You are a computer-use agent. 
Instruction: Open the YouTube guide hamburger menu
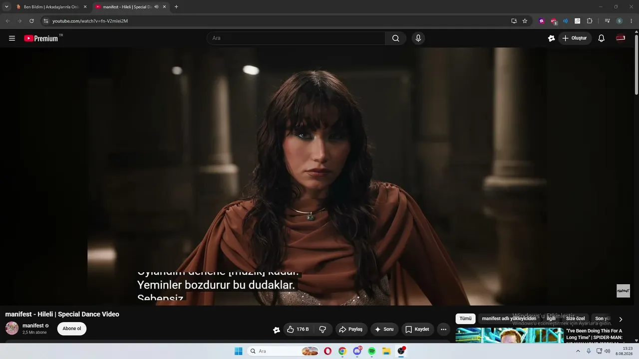[x=12, y=38]
